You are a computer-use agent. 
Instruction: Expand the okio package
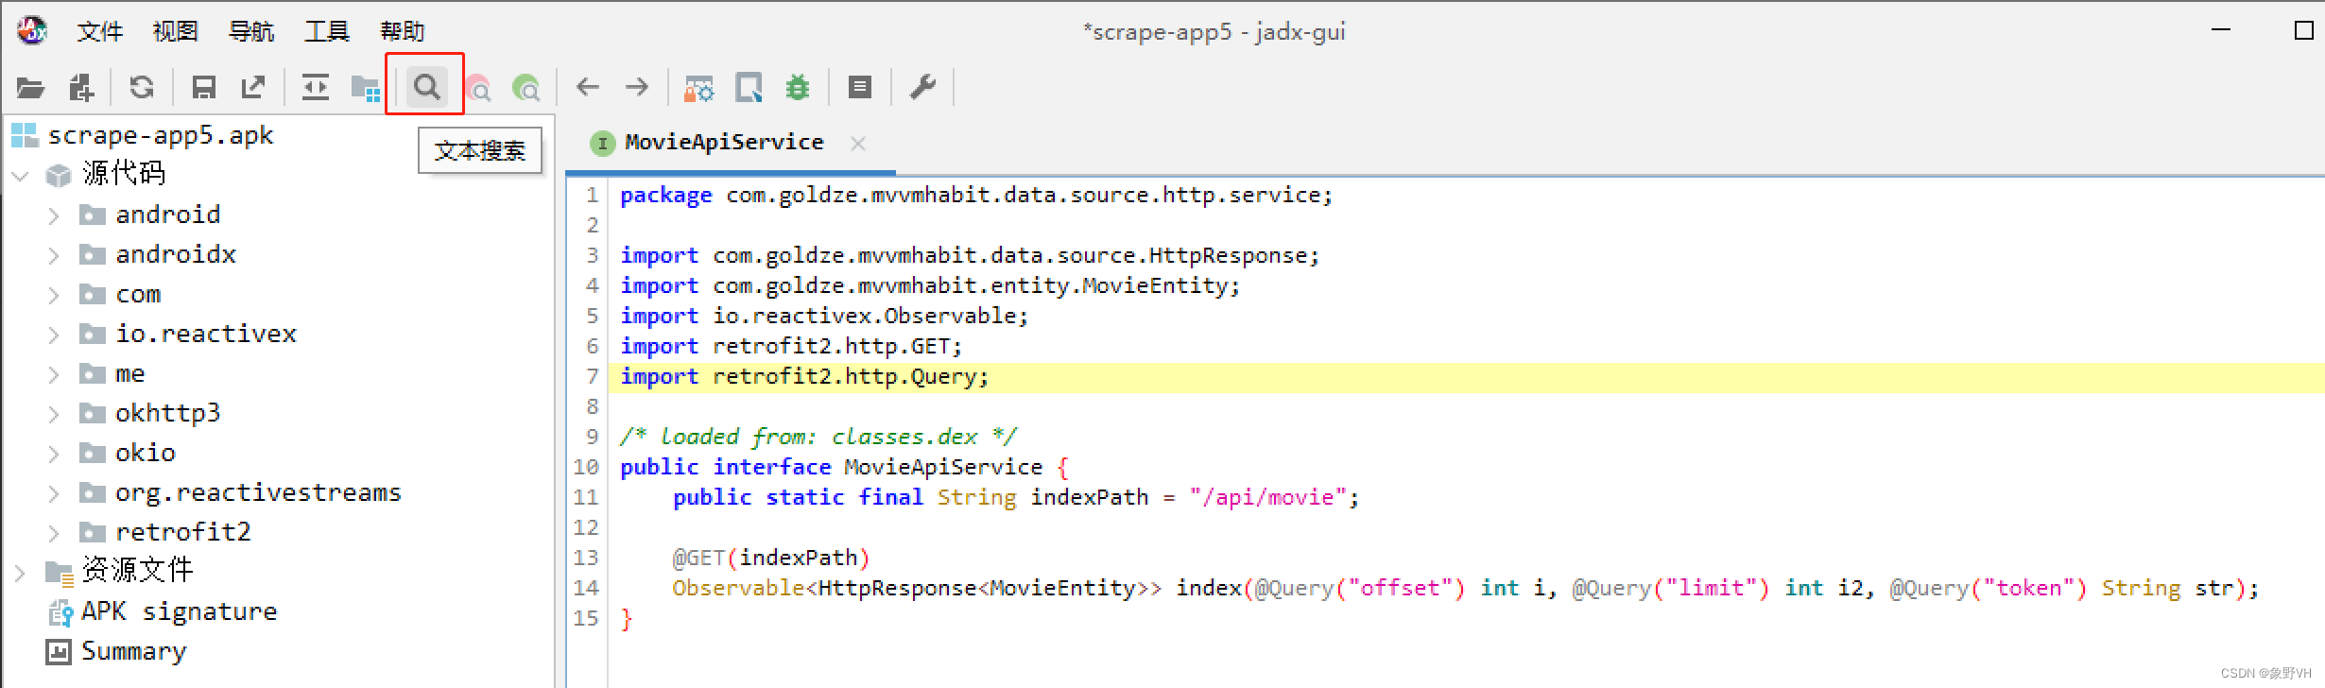[x=54, y=454]
